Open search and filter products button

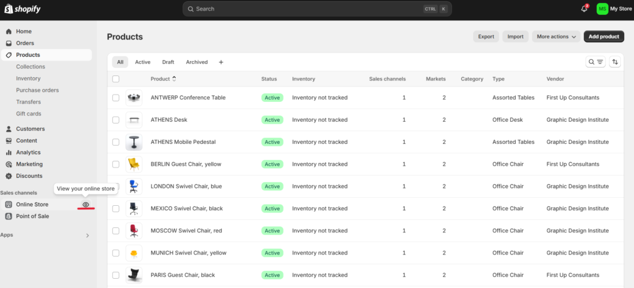596,62
